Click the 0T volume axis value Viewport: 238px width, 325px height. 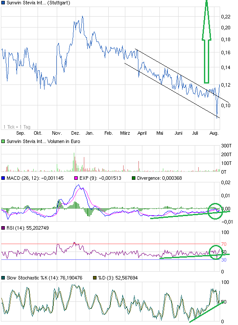pyautogui.click(x=224, y=172)
